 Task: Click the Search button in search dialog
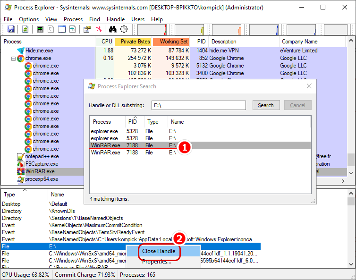[x=266, y=105]
